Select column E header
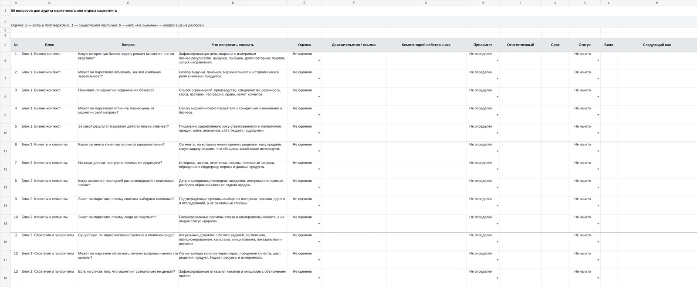 coord(305,3)
